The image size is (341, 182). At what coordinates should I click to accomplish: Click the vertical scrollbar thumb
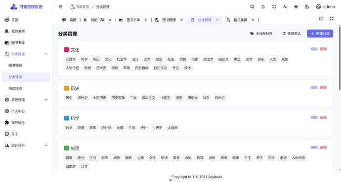pos(340,58)
